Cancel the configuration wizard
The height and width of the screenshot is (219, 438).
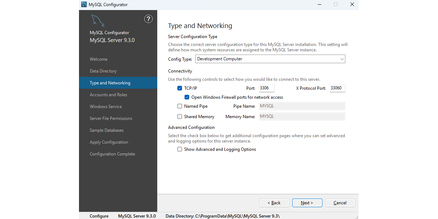click(340, 203)
